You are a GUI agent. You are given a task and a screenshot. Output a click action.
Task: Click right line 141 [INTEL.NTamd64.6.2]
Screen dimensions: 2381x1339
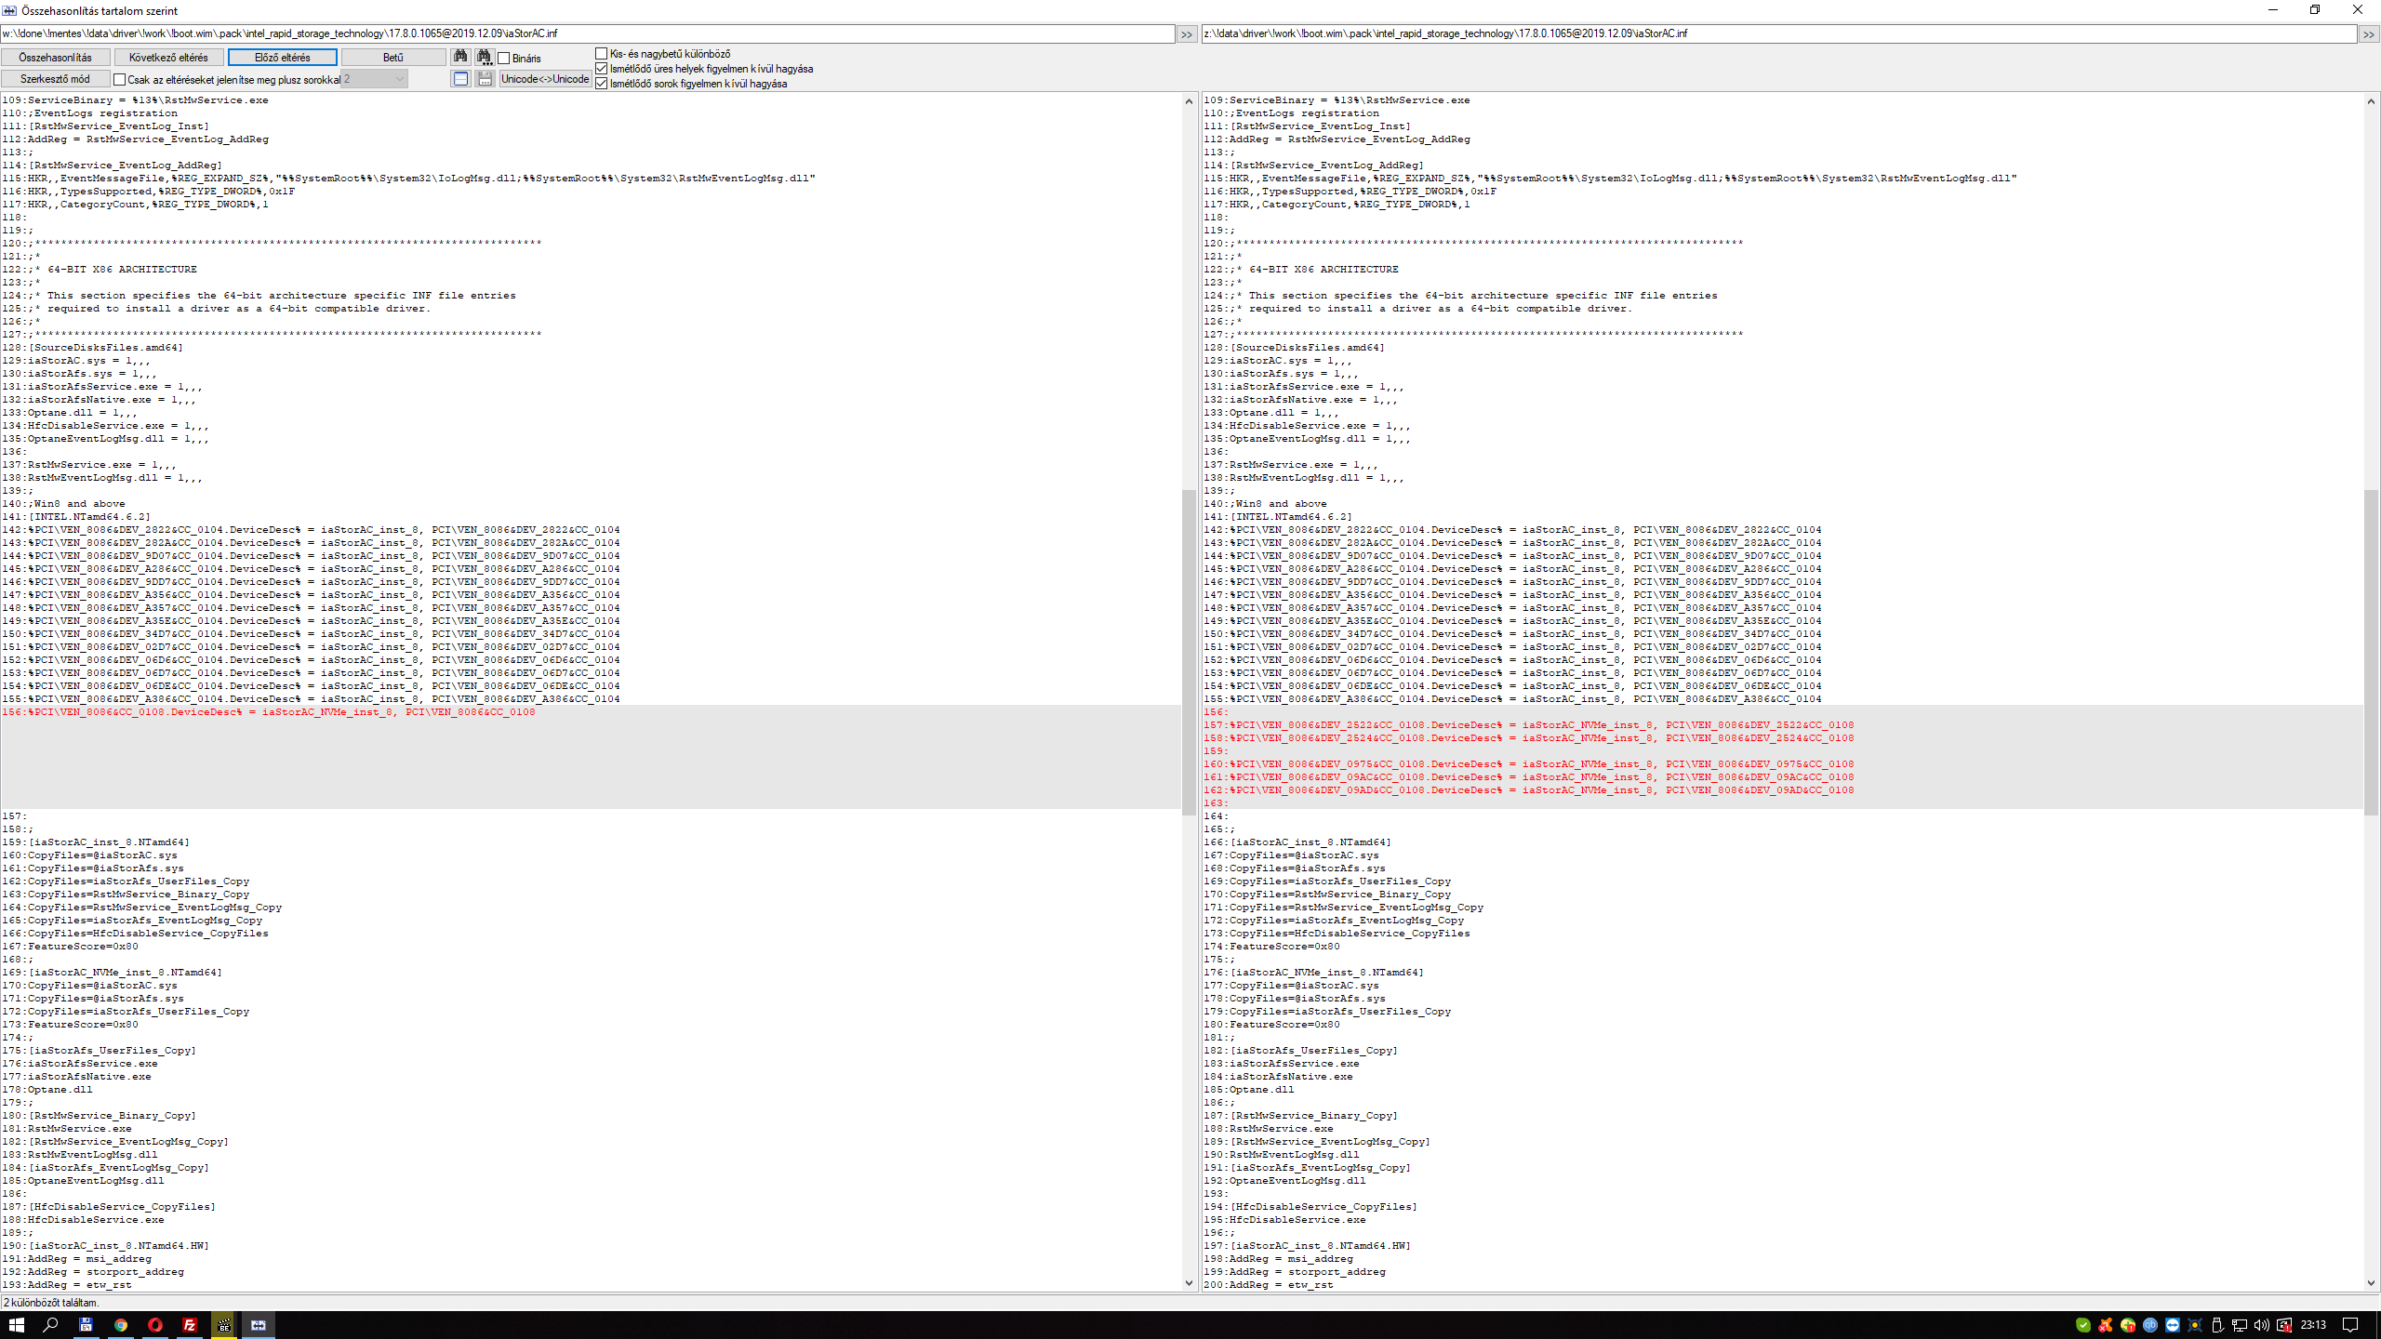[1278, 517]
